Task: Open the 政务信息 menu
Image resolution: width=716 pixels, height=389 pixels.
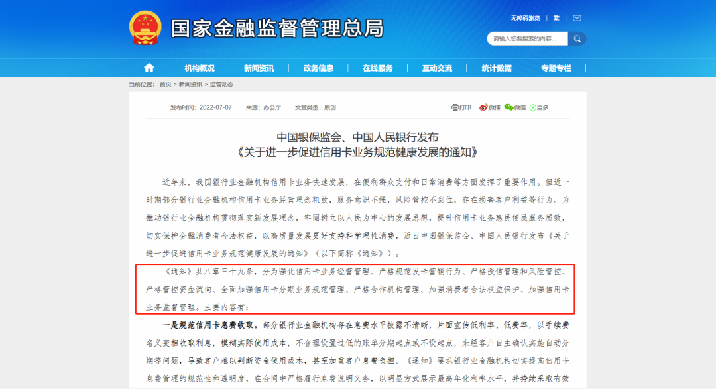Action: (x=318, y=68)
